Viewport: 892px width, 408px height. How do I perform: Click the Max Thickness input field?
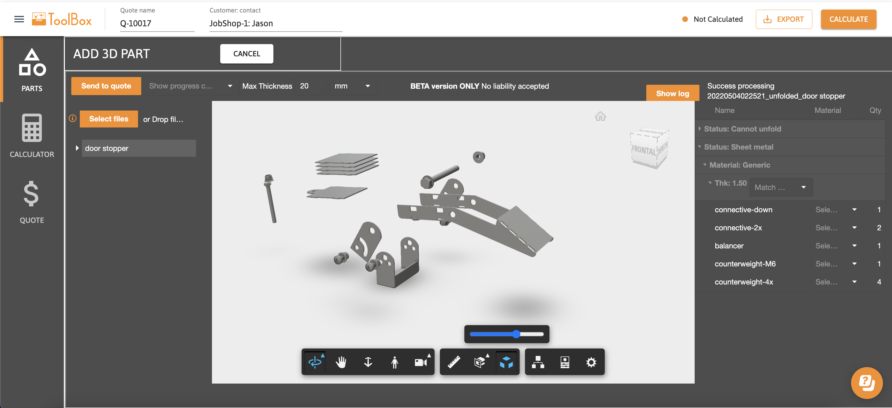[311, 86]
